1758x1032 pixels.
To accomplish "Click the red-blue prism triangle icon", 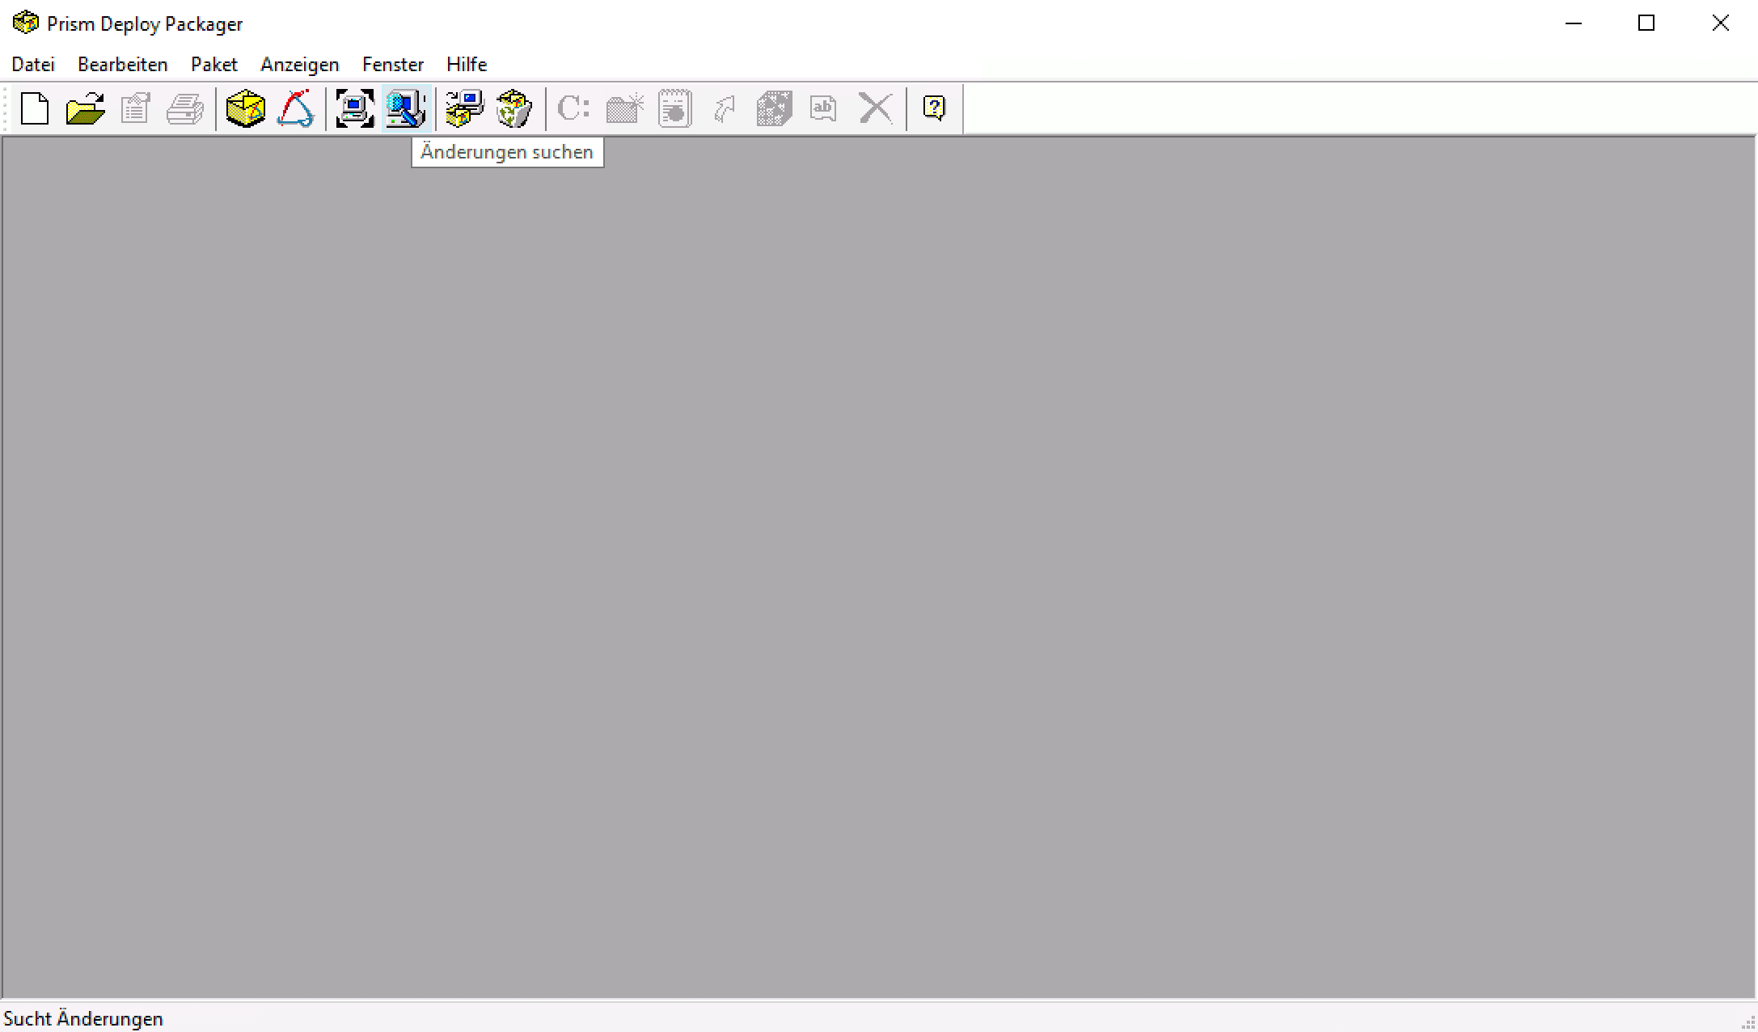I will [x=295, y=108].
